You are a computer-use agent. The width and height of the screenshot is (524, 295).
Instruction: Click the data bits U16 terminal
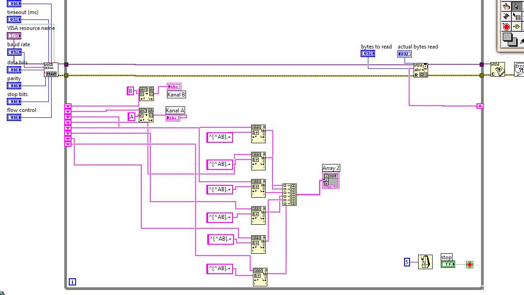point(14,70)
